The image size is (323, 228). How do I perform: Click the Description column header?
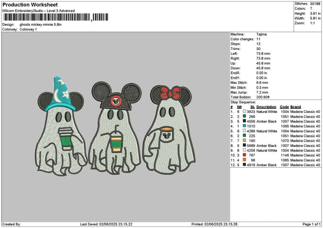pyautogui.click(x=266, y=106)
